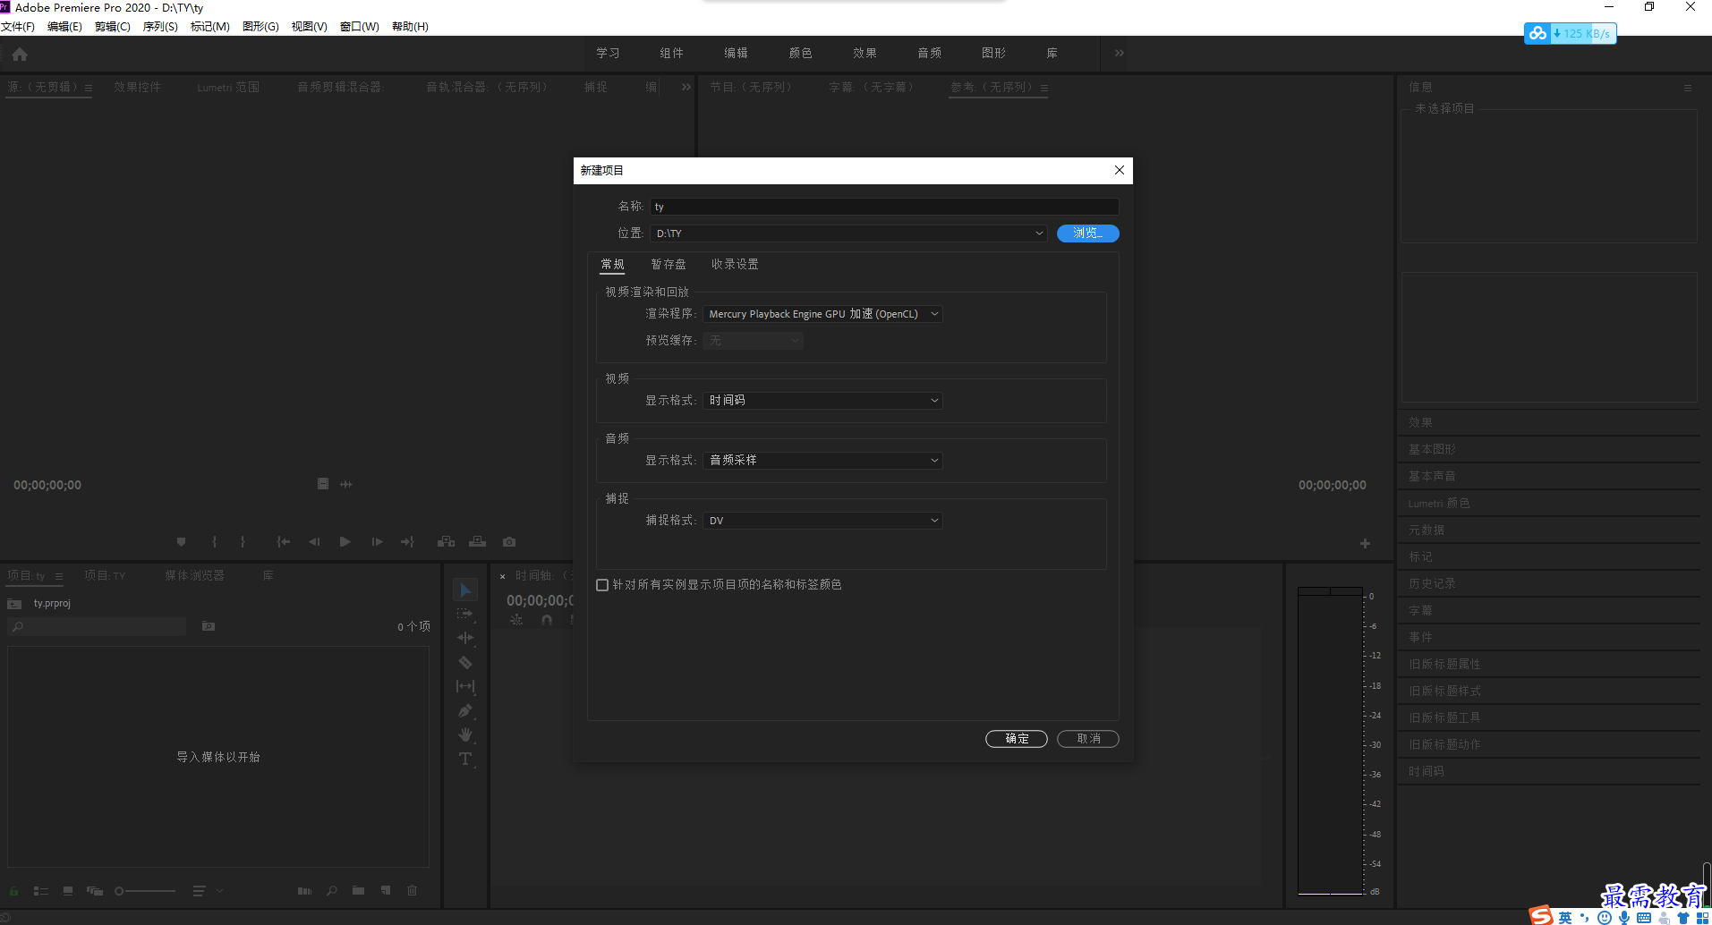Open the 历史记录 panel
The image size is (1712, 925).
pos(1432,583)
